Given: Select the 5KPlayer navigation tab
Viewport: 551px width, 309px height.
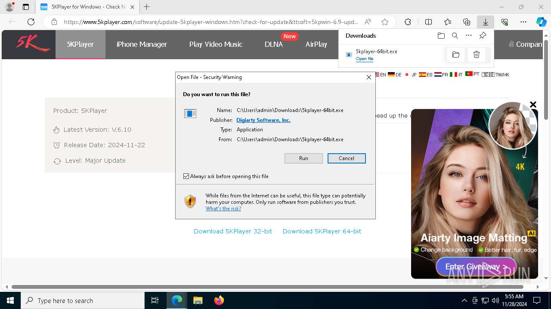Looking at the screenshot, I should [80, 44].
